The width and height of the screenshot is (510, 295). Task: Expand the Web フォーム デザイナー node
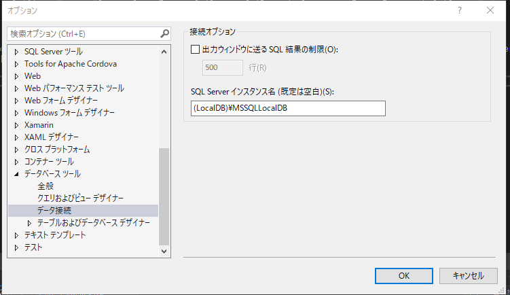(x=16, y=101)
